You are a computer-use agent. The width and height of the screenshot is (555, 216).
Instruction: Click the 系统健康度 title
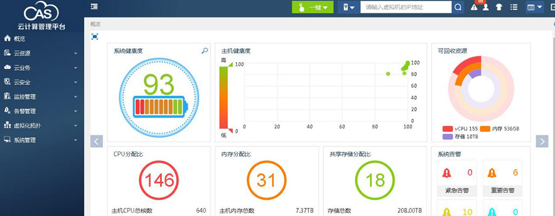(x=128, y=51)
